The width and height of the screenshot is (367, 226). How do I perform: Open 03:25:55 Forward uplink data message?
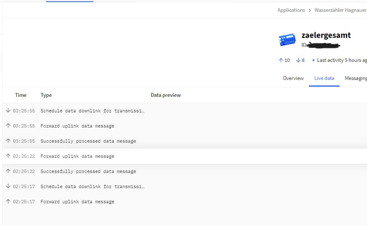(x=185, y=126)
